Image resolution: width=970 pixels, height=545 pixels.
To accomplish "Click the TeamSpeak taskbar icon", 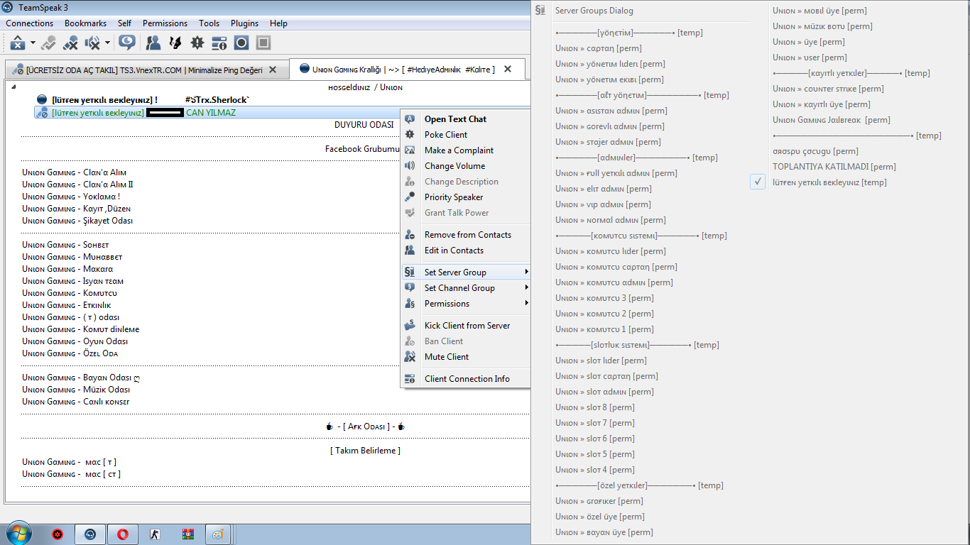I will pyautogui.click(x=90, y=534).
